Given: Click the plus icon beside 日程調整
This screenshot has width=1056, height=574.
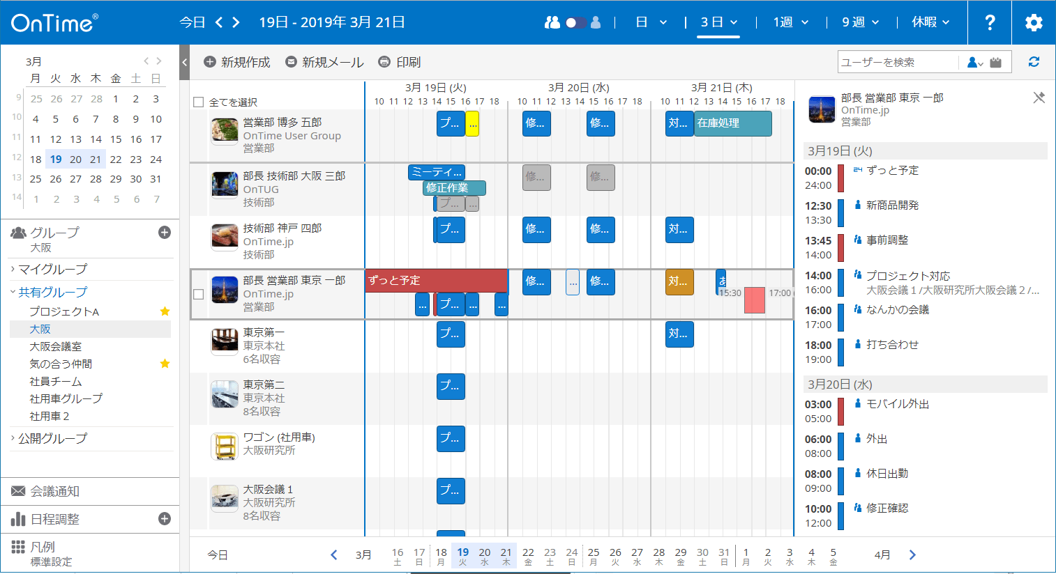Looking at the screenshot, I should (x=165, y=519).
